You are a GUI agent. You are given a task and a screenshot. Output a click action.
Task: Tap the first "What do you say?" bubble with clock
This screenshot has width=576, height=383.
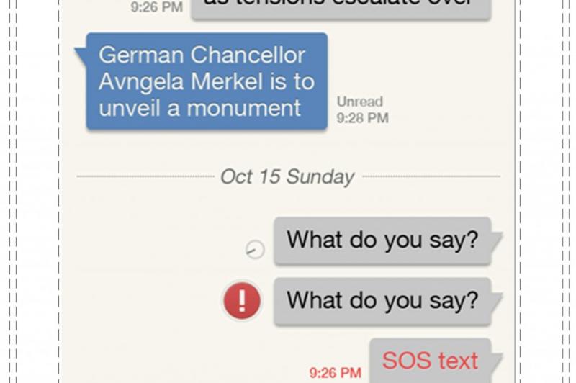(x=382, y=240)
